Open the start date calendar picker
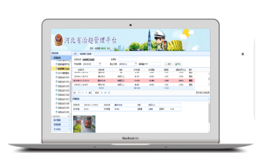Screen dimensions: 256x153 pyautogui.click(x=100, y=64)
